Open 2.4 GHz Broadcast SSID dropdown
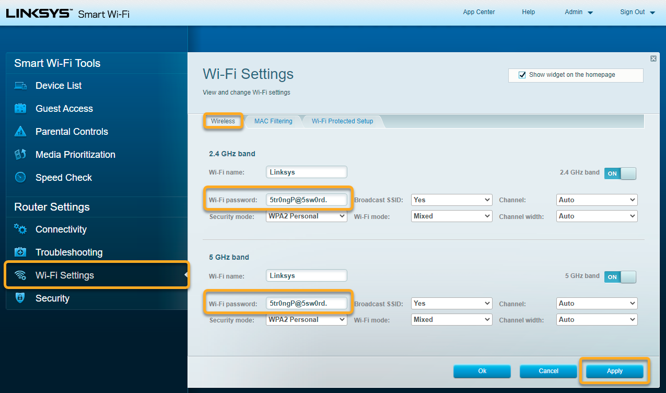The height and width of the screenshot is (393, 666). 452,200
